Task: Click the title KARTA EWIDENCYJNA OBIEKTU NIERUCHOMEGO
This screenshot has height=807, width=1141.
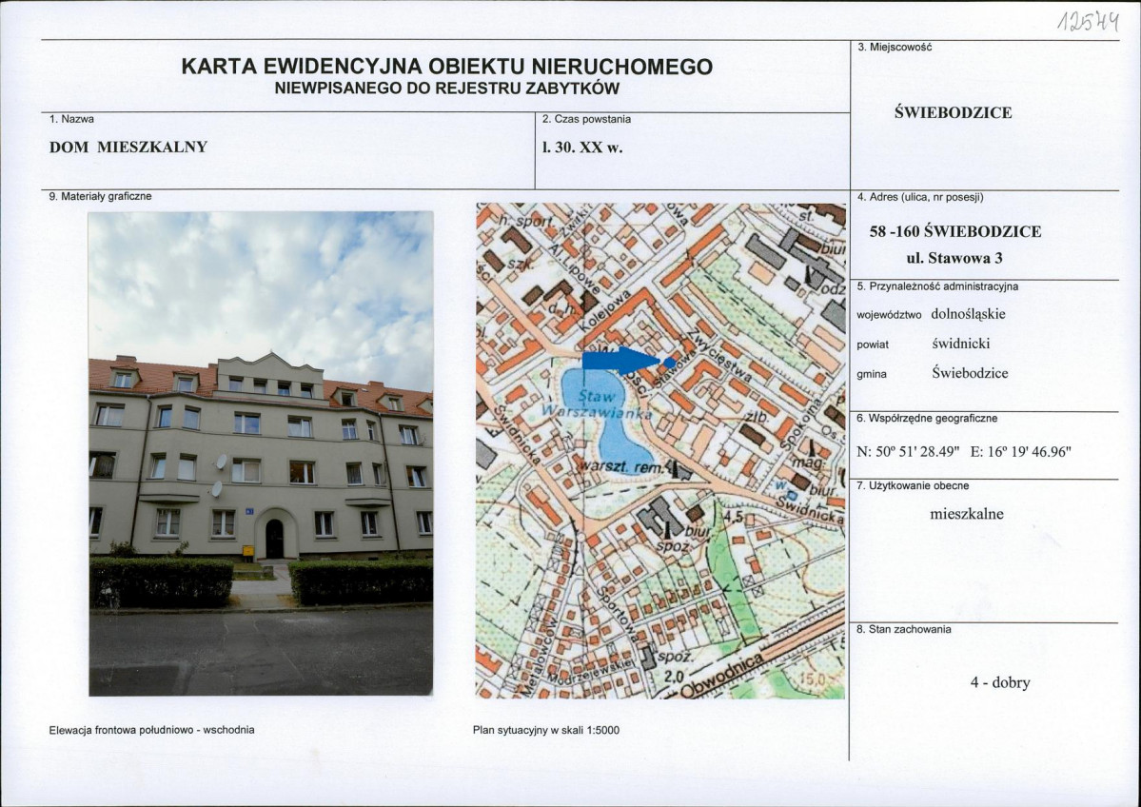Action: click(447, 67)
